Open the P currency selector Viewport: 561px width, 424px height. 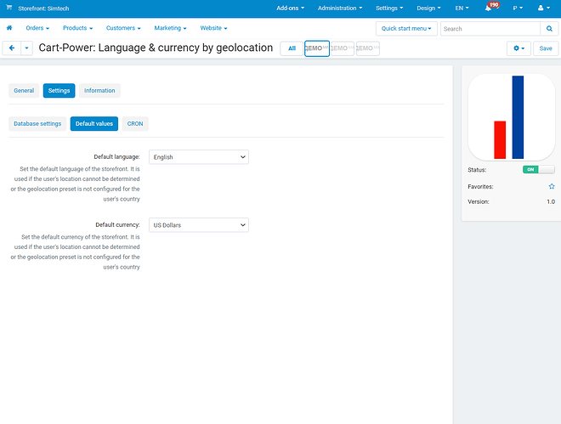[x=518, y=8]
